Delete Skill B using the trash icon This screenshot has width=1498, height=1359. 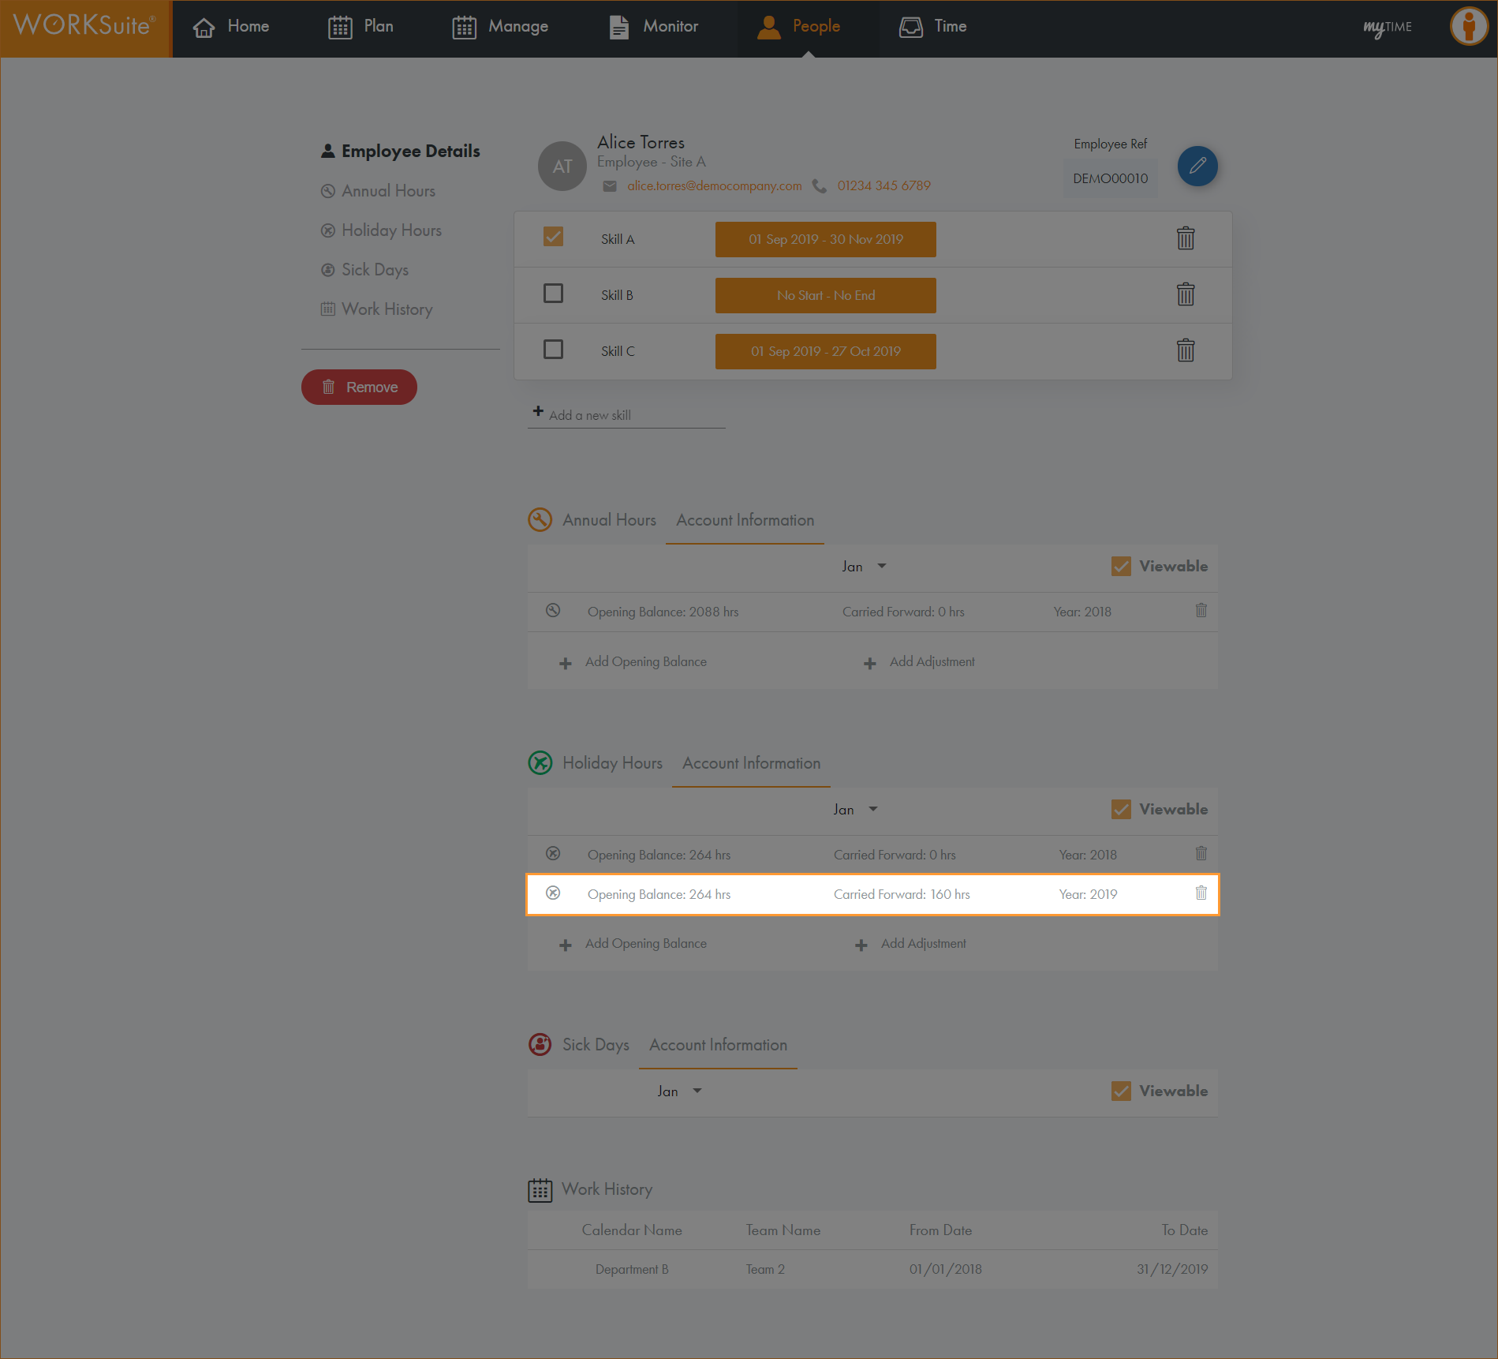click(1185, 294)
